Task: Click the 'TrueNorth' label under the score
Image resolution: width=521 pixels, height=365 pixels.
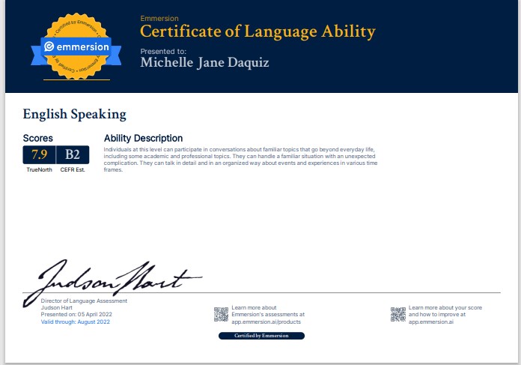Action: pyautogui.click(x=39, y=169)
